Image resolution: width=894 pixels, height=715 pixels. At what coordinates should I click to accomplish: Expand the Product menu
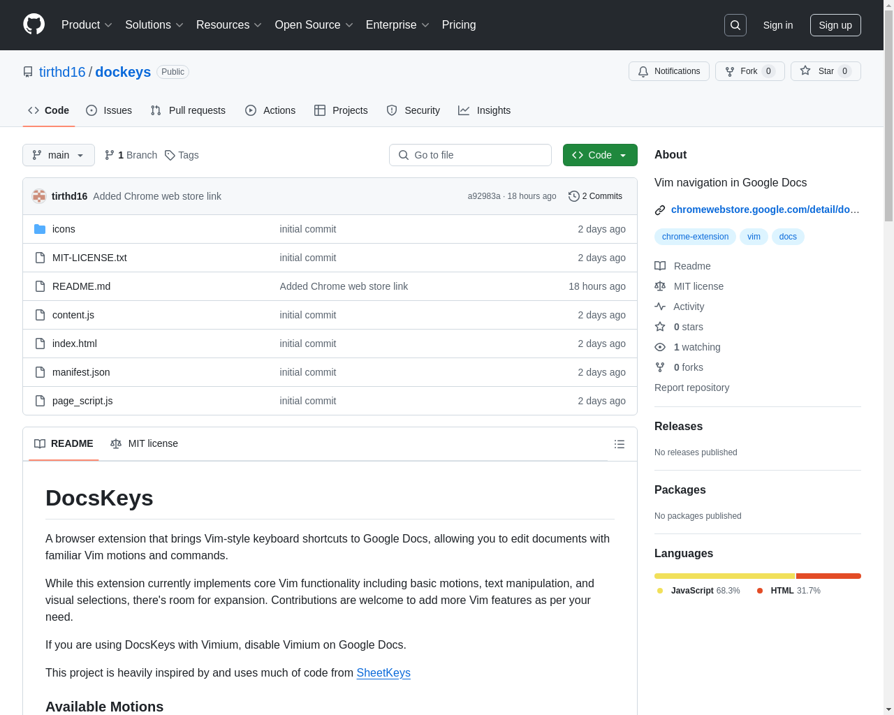[x=87, y=25]
